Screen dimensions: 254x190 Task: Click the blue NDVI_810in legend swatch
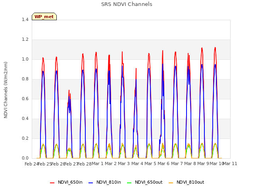(91, 183)
